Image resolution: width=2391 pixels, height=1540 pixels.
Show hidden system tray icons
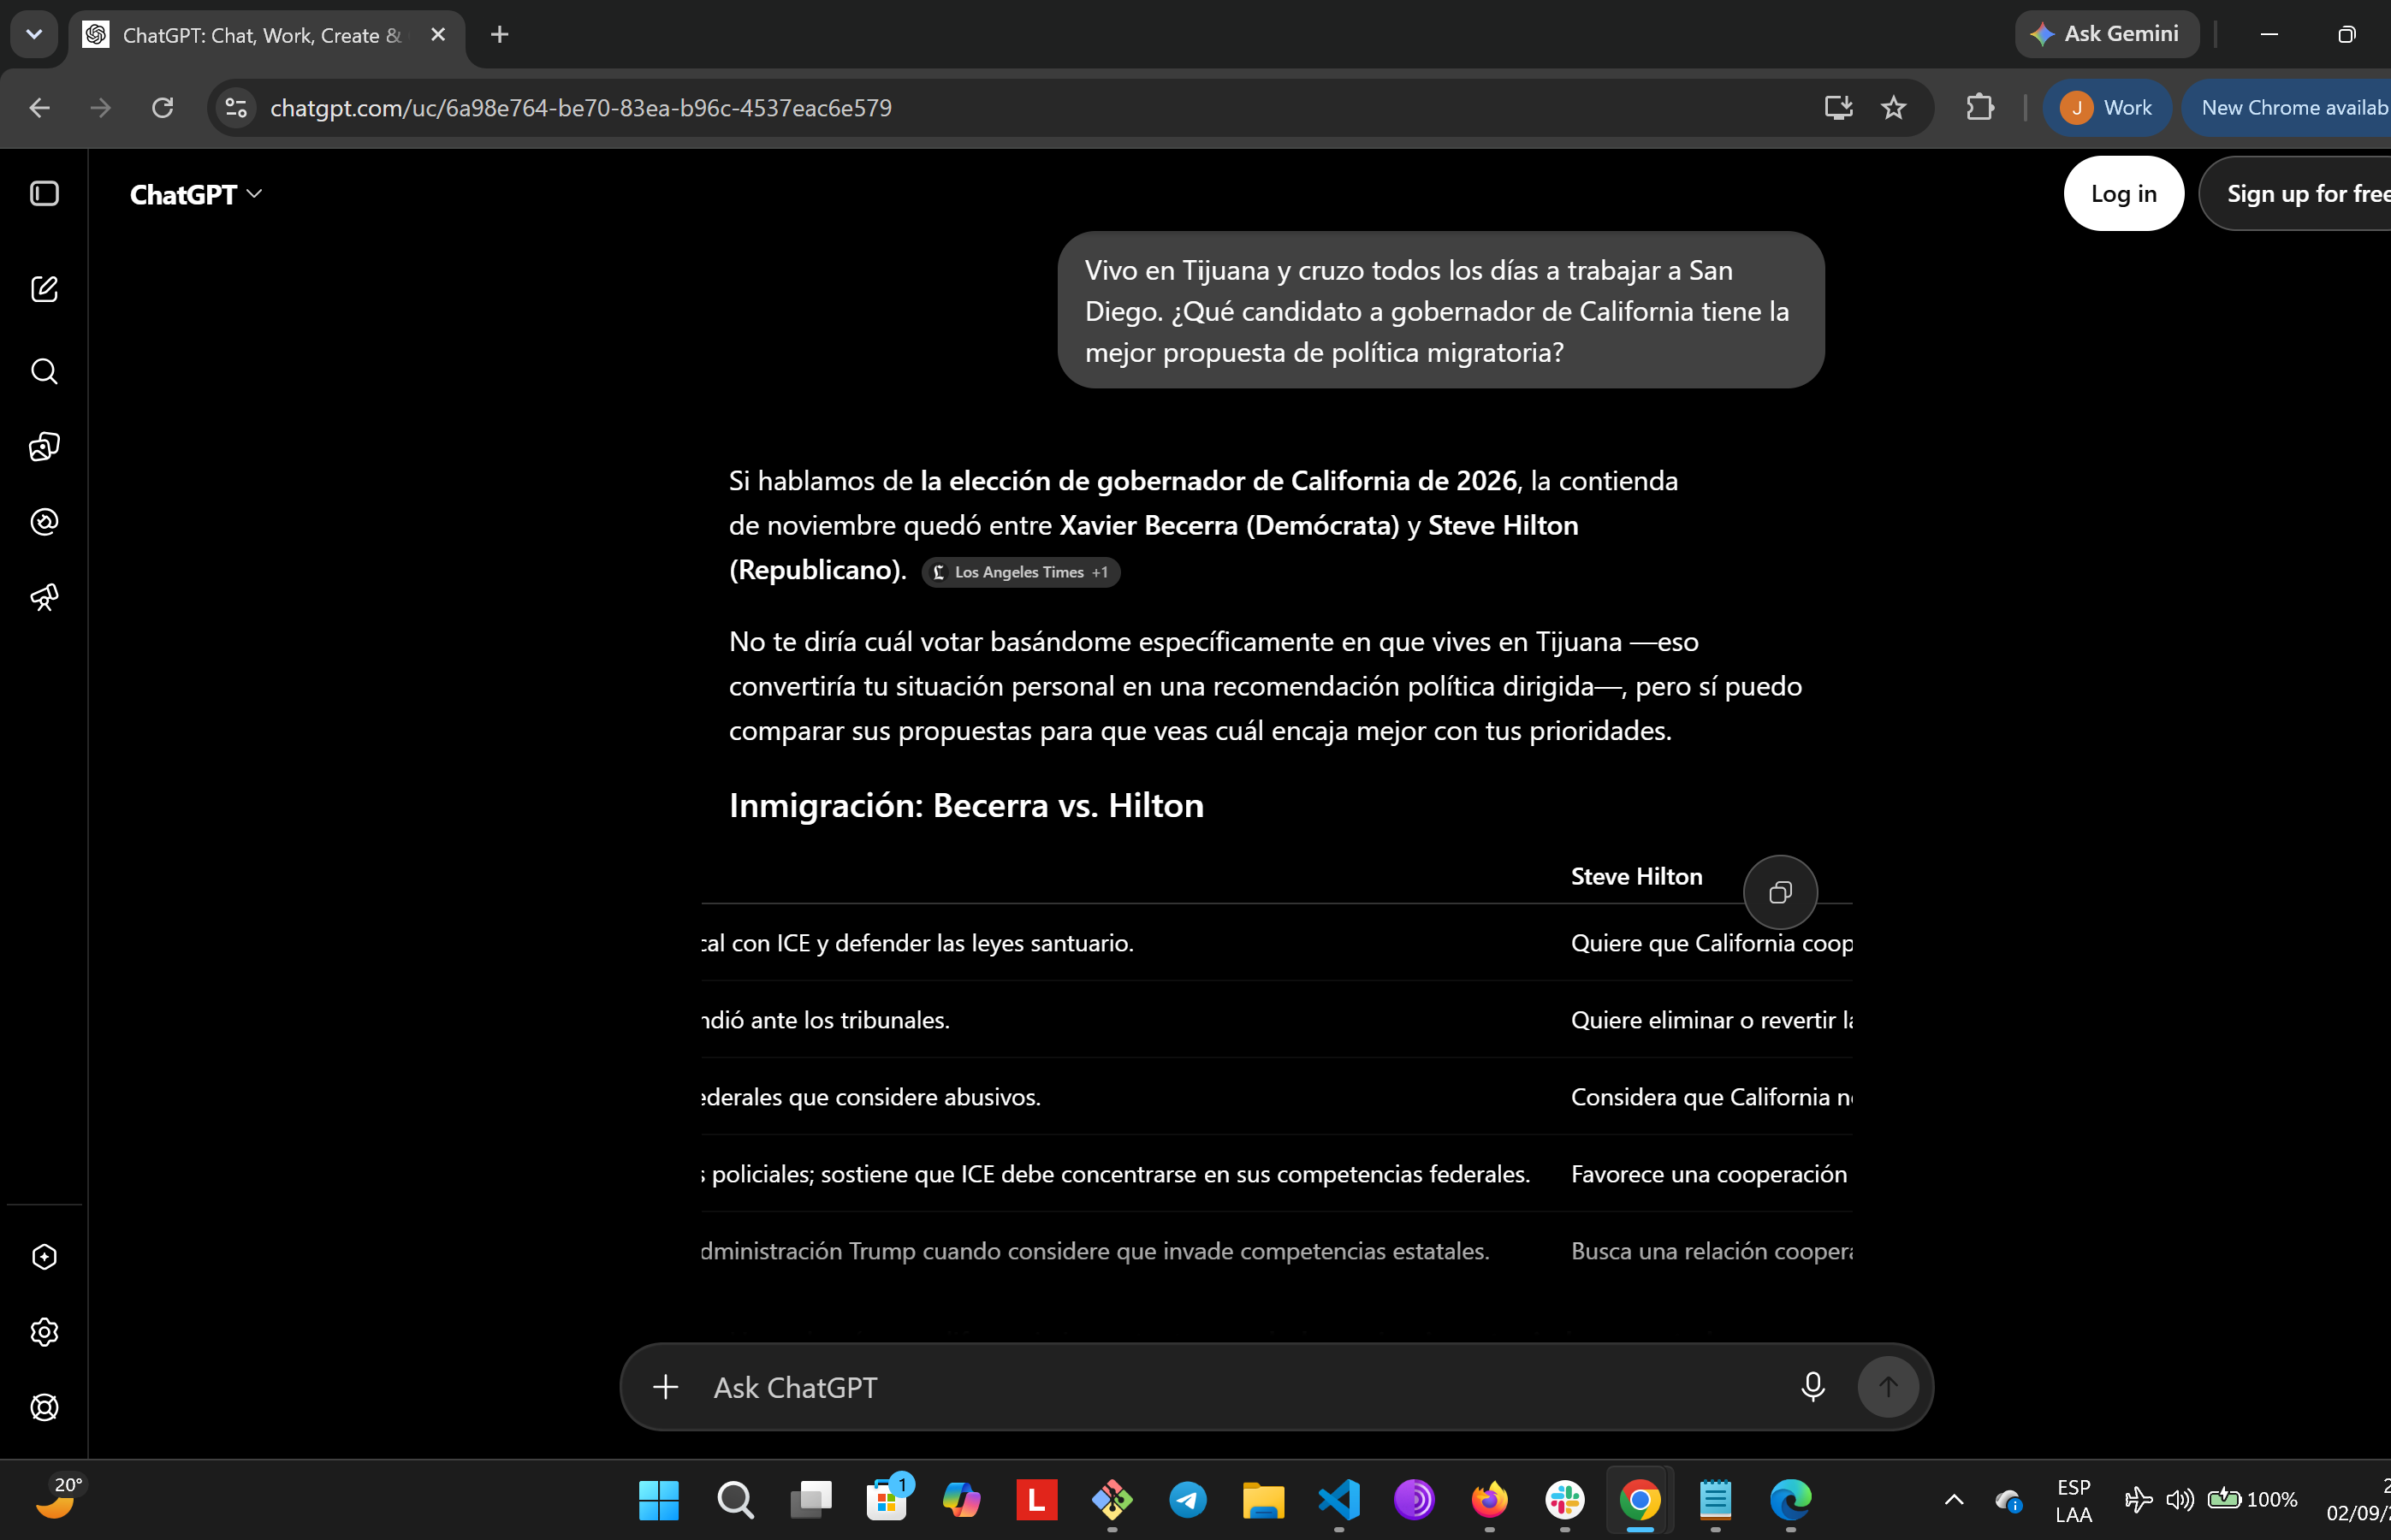[x=1953, y=1499]
